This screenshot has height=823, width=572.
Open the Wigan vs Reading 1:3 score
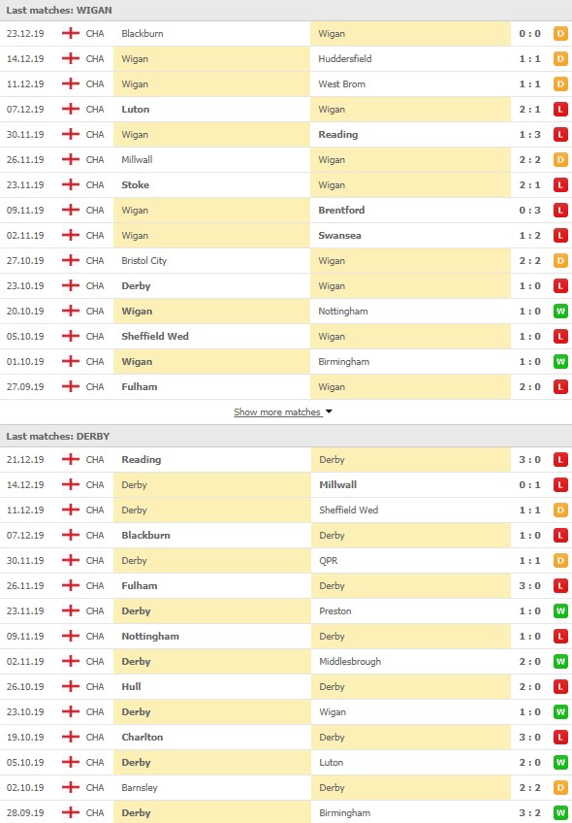tap(529, 134)
